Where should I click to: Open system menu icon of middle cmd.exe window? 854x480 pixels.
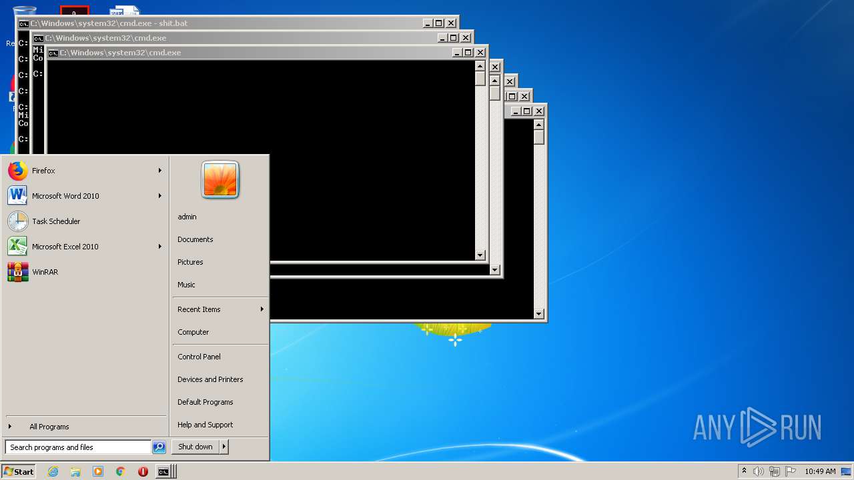point(38,38)
